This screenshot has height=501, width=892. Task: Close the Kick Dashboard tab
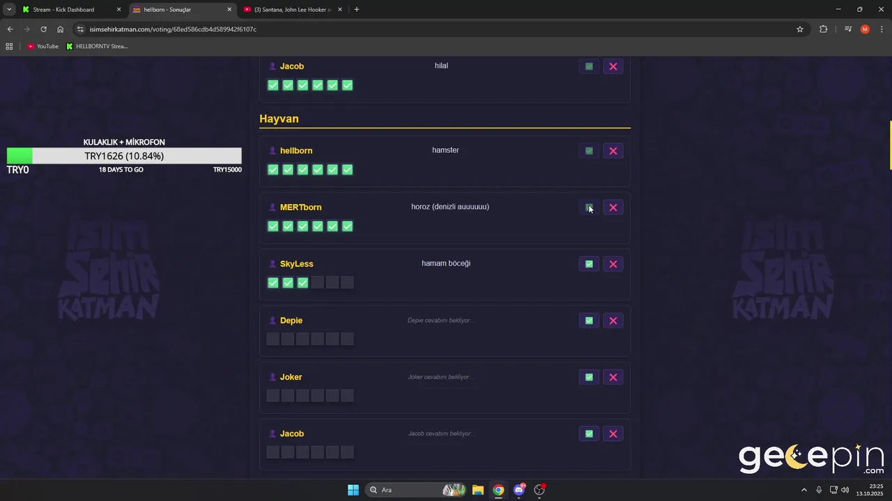pos(118,10)
